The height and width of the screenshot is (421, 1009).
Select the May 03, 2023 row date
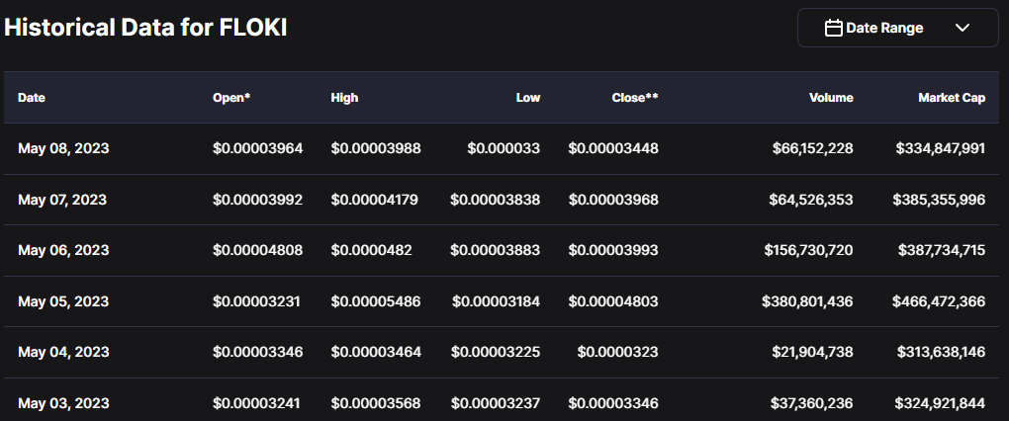click(63, 403)
